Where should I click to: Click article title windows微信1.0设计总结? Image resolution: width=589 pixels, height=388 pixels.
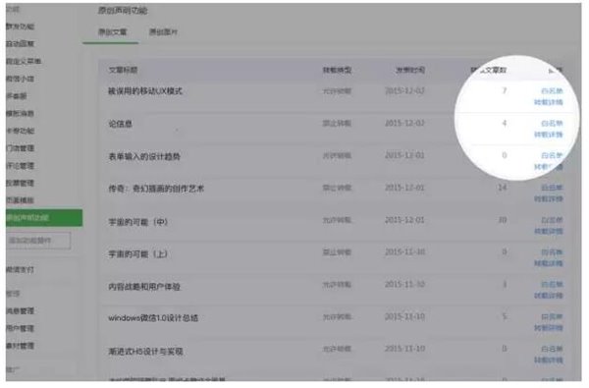coord(153,318)
